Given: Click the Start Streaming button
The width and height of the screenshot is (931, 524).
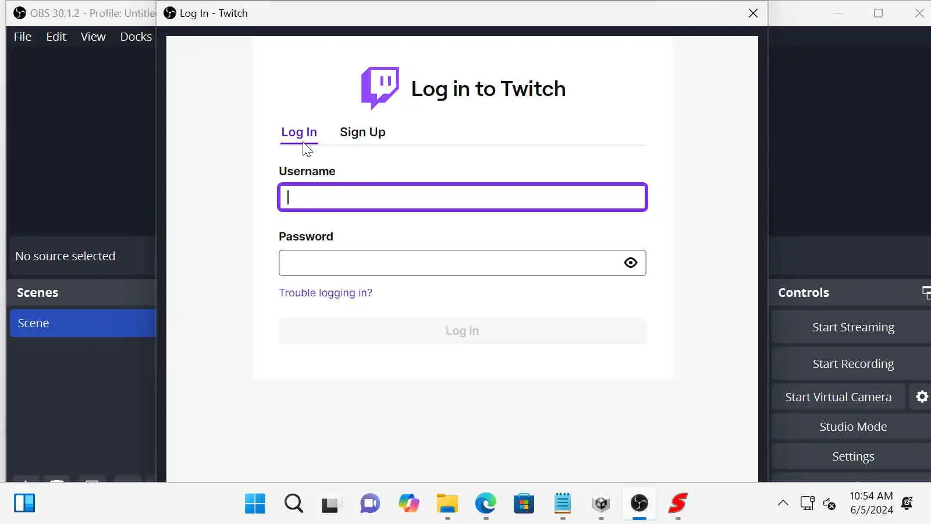Looking at the screenshot, I should [852, 327].
